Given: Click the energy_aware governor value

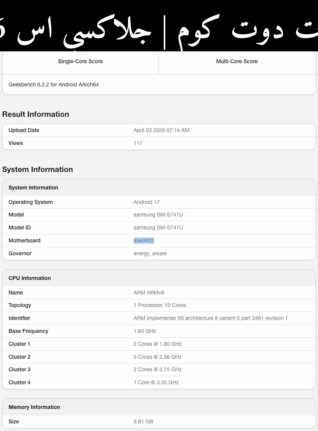Looking at the screenshot, I should pos(150,253).
